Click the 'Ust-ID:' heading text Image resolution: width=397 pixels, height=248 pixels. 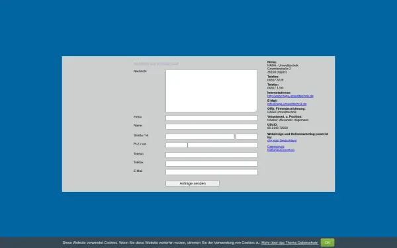coord(273,124)
